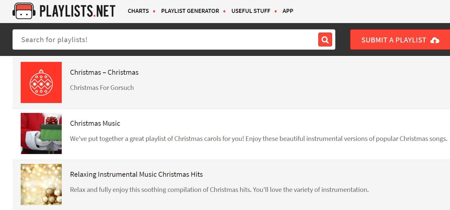Open the Charts menu
Image resolution: width=450 pixels, height=210 pixels.
(x=138, y=11)
